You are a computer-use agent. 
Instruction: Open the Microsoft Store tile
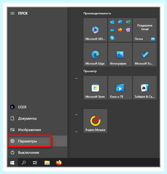coord(95,88)
